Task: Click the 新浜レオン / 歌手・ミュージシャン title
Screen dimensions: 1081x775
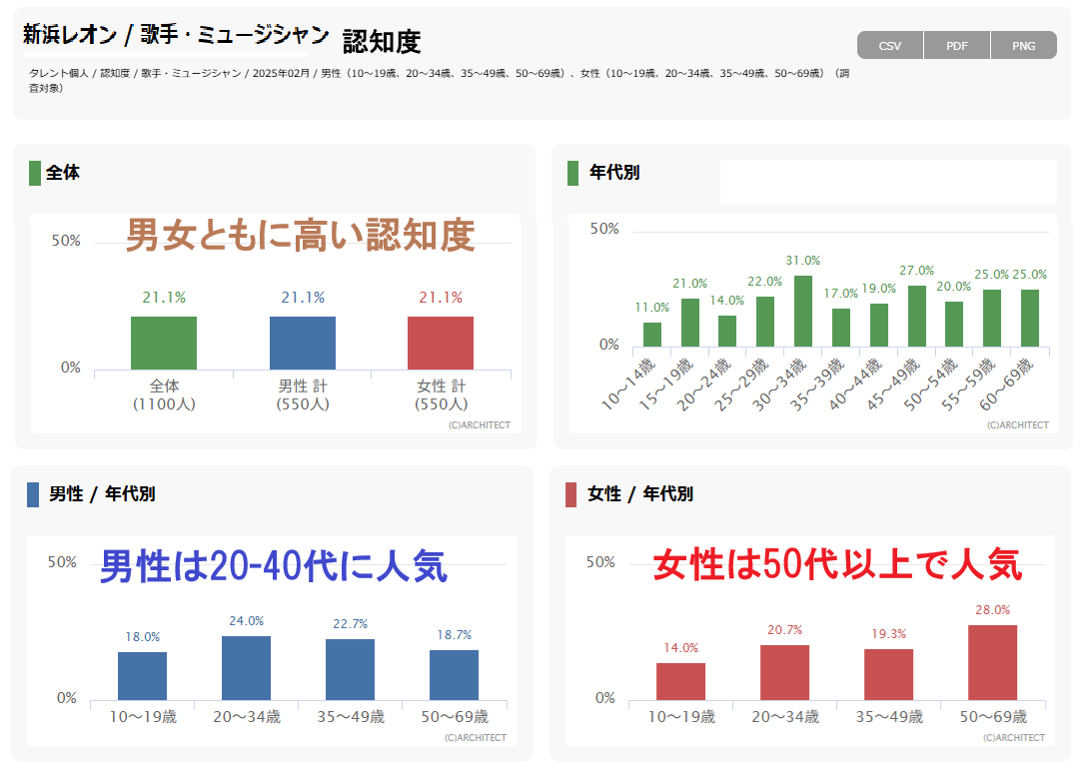Action: (176, 36)
